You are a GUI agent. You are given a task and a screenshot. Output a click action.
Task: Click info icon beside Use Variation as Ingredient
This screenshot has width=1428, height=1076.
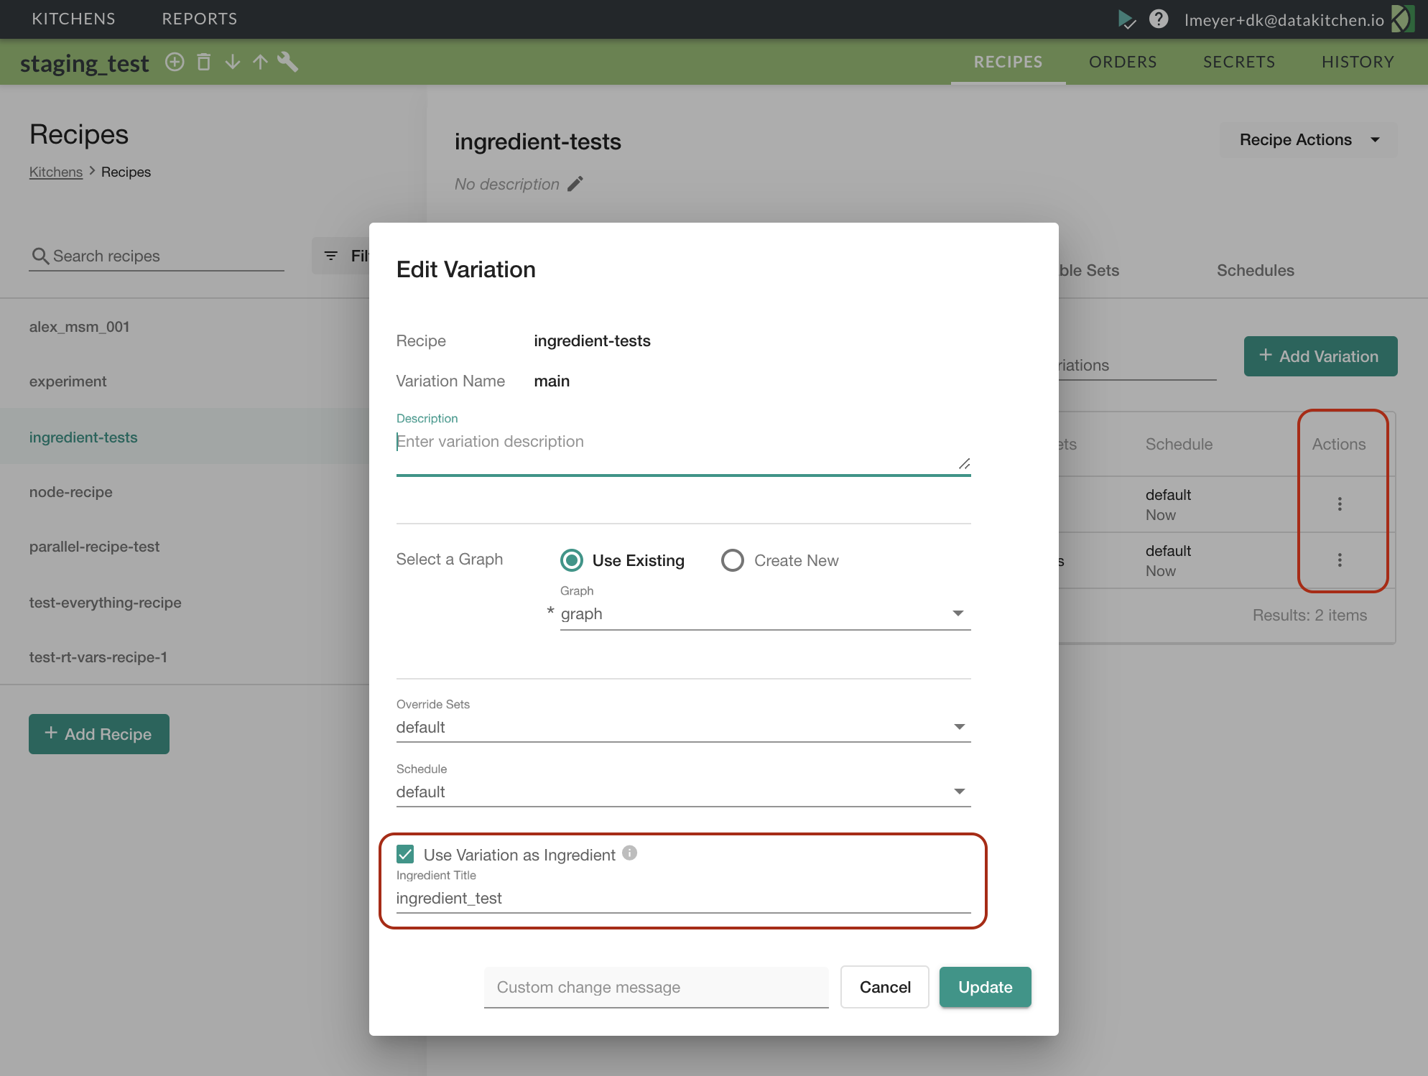coord(630,853)
